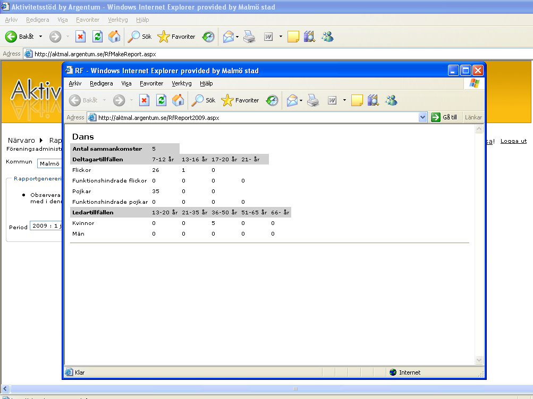Click green Bakåt button in the Aktivitetsstöd window
Image resolution: width=533 pixels, height=399 pixels.
coord(19,37)
